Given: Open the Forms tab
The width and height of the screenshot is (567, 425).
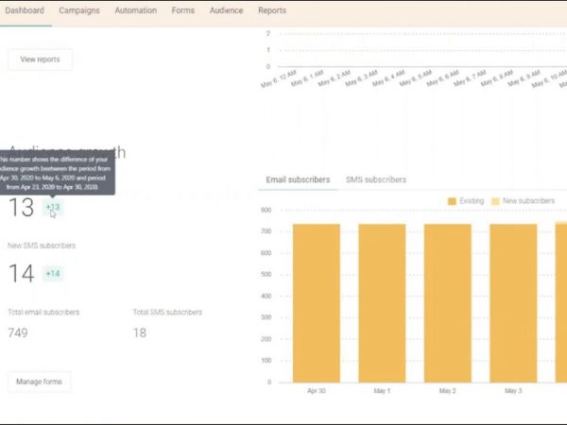Looking at the screenshot, I should point(183,10).
